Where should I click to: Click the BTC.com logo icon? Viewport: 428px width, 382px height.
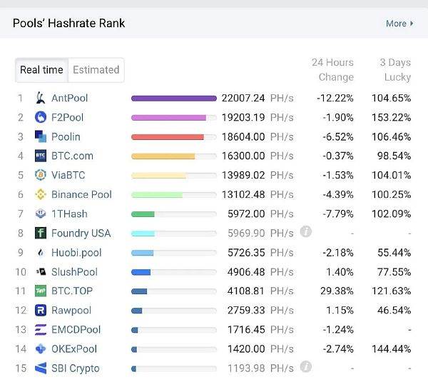pos(41,156)
